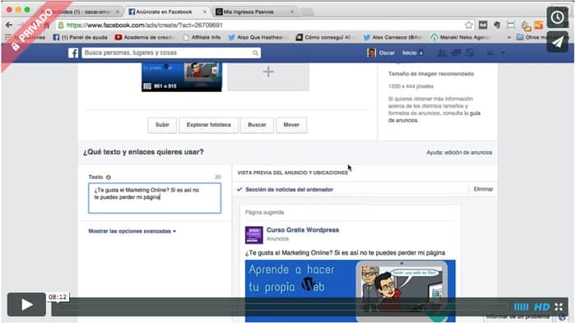
Task: Open the Academia de crea bookmark
Action: (x=144, y=37)
